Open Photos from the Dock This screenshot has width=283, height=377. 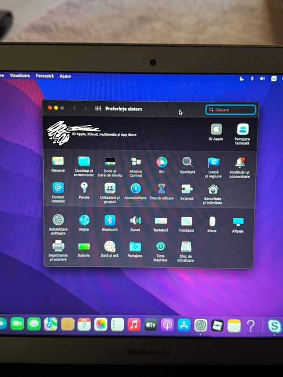click(x=101, y=325)
